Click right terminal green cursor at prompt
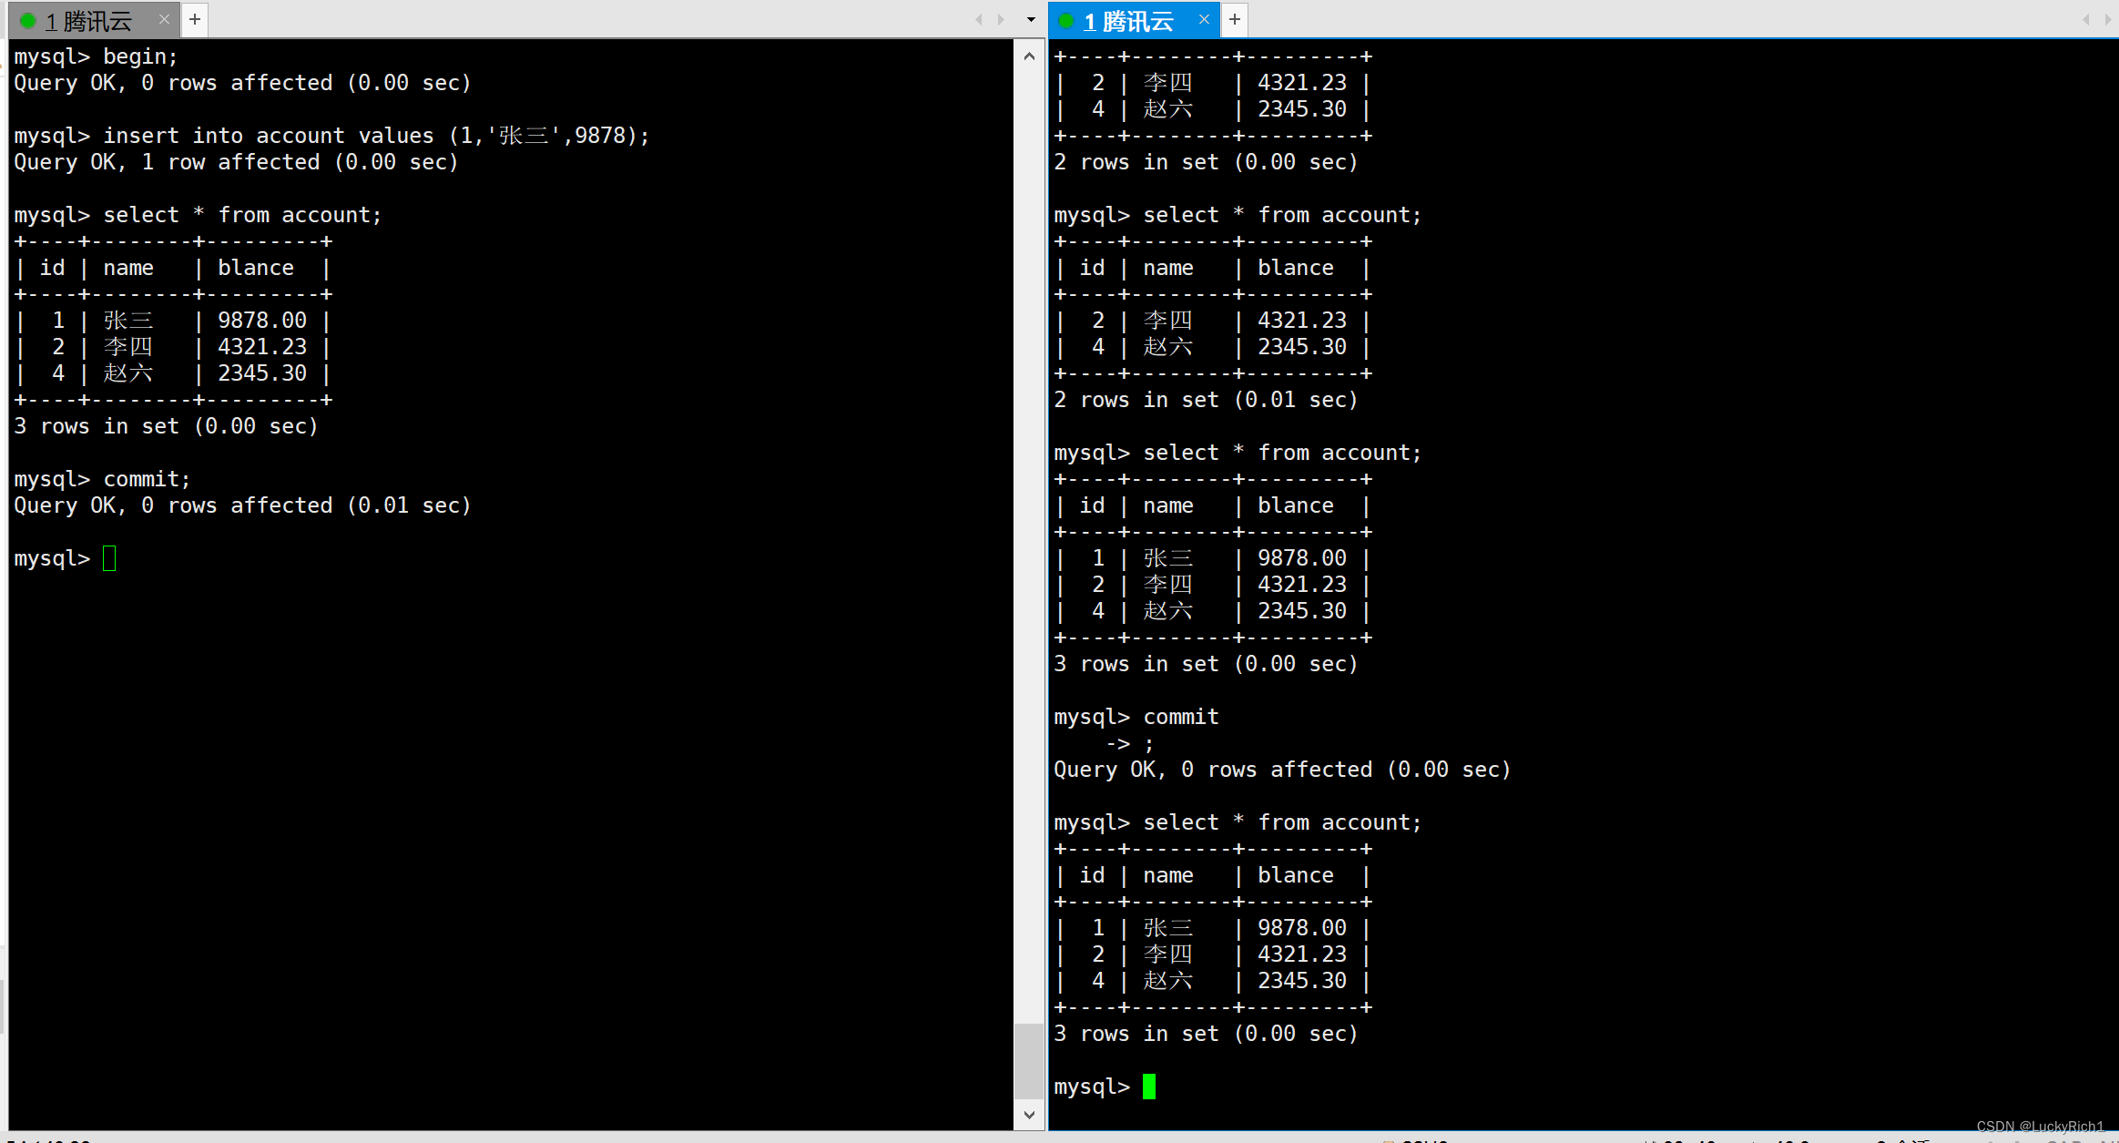 pyautogui.click(x=1149, y=1087)
